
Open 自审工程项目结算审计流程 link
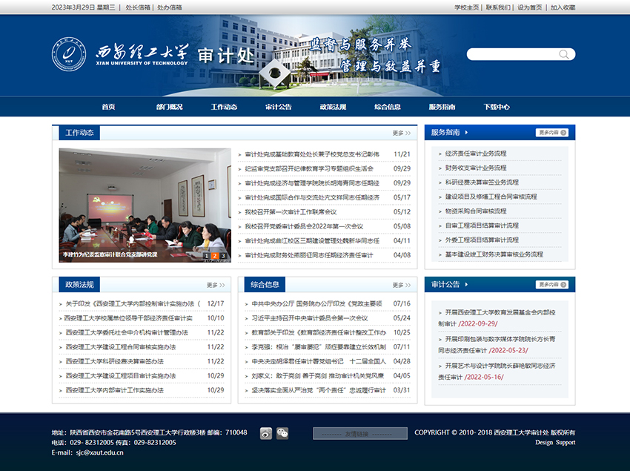click(x=482, y=226)
